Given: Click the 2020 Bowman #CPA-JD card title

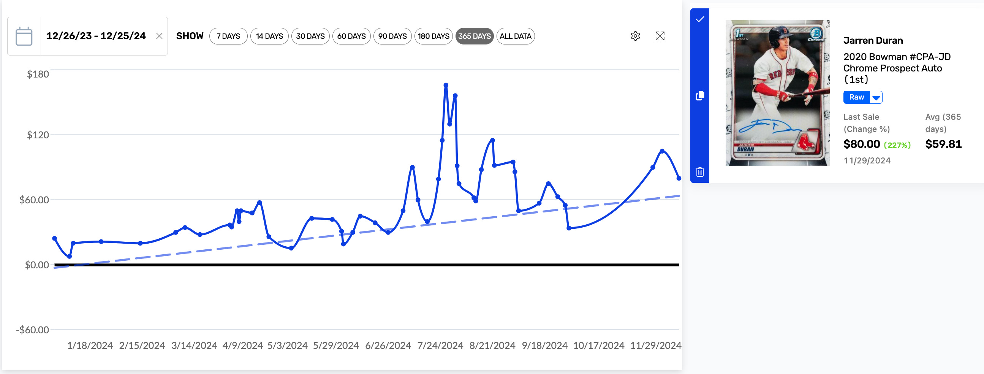Looking at the screenshot, I should click(897, 68).
